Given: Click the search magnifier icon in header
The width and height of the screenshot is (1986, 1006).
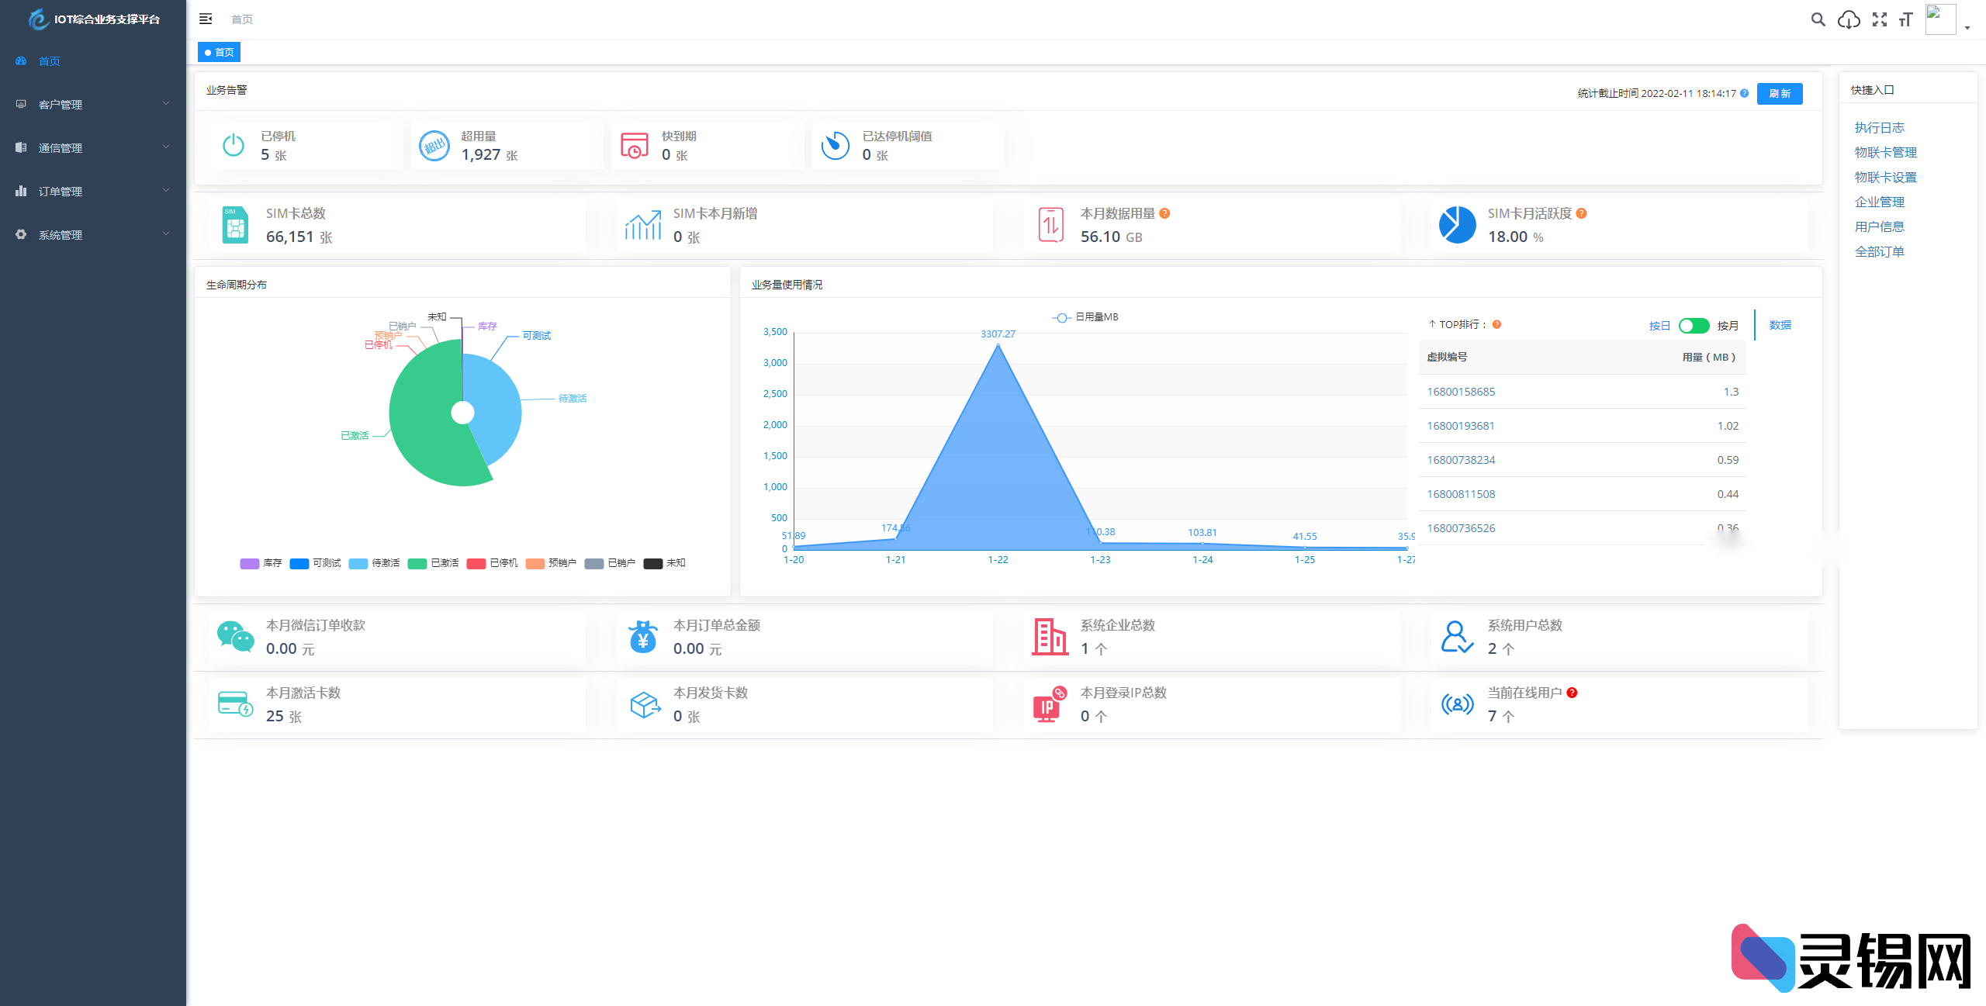Looking at the screenshot, I should click(1818, 19).
